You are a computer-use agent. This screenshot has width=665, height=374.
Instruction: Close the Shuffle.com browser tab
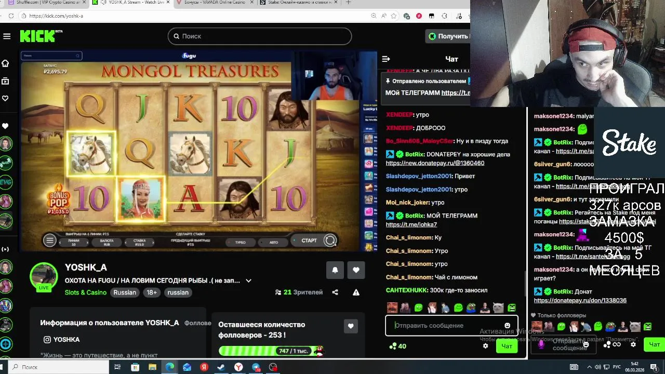point(84,3)
